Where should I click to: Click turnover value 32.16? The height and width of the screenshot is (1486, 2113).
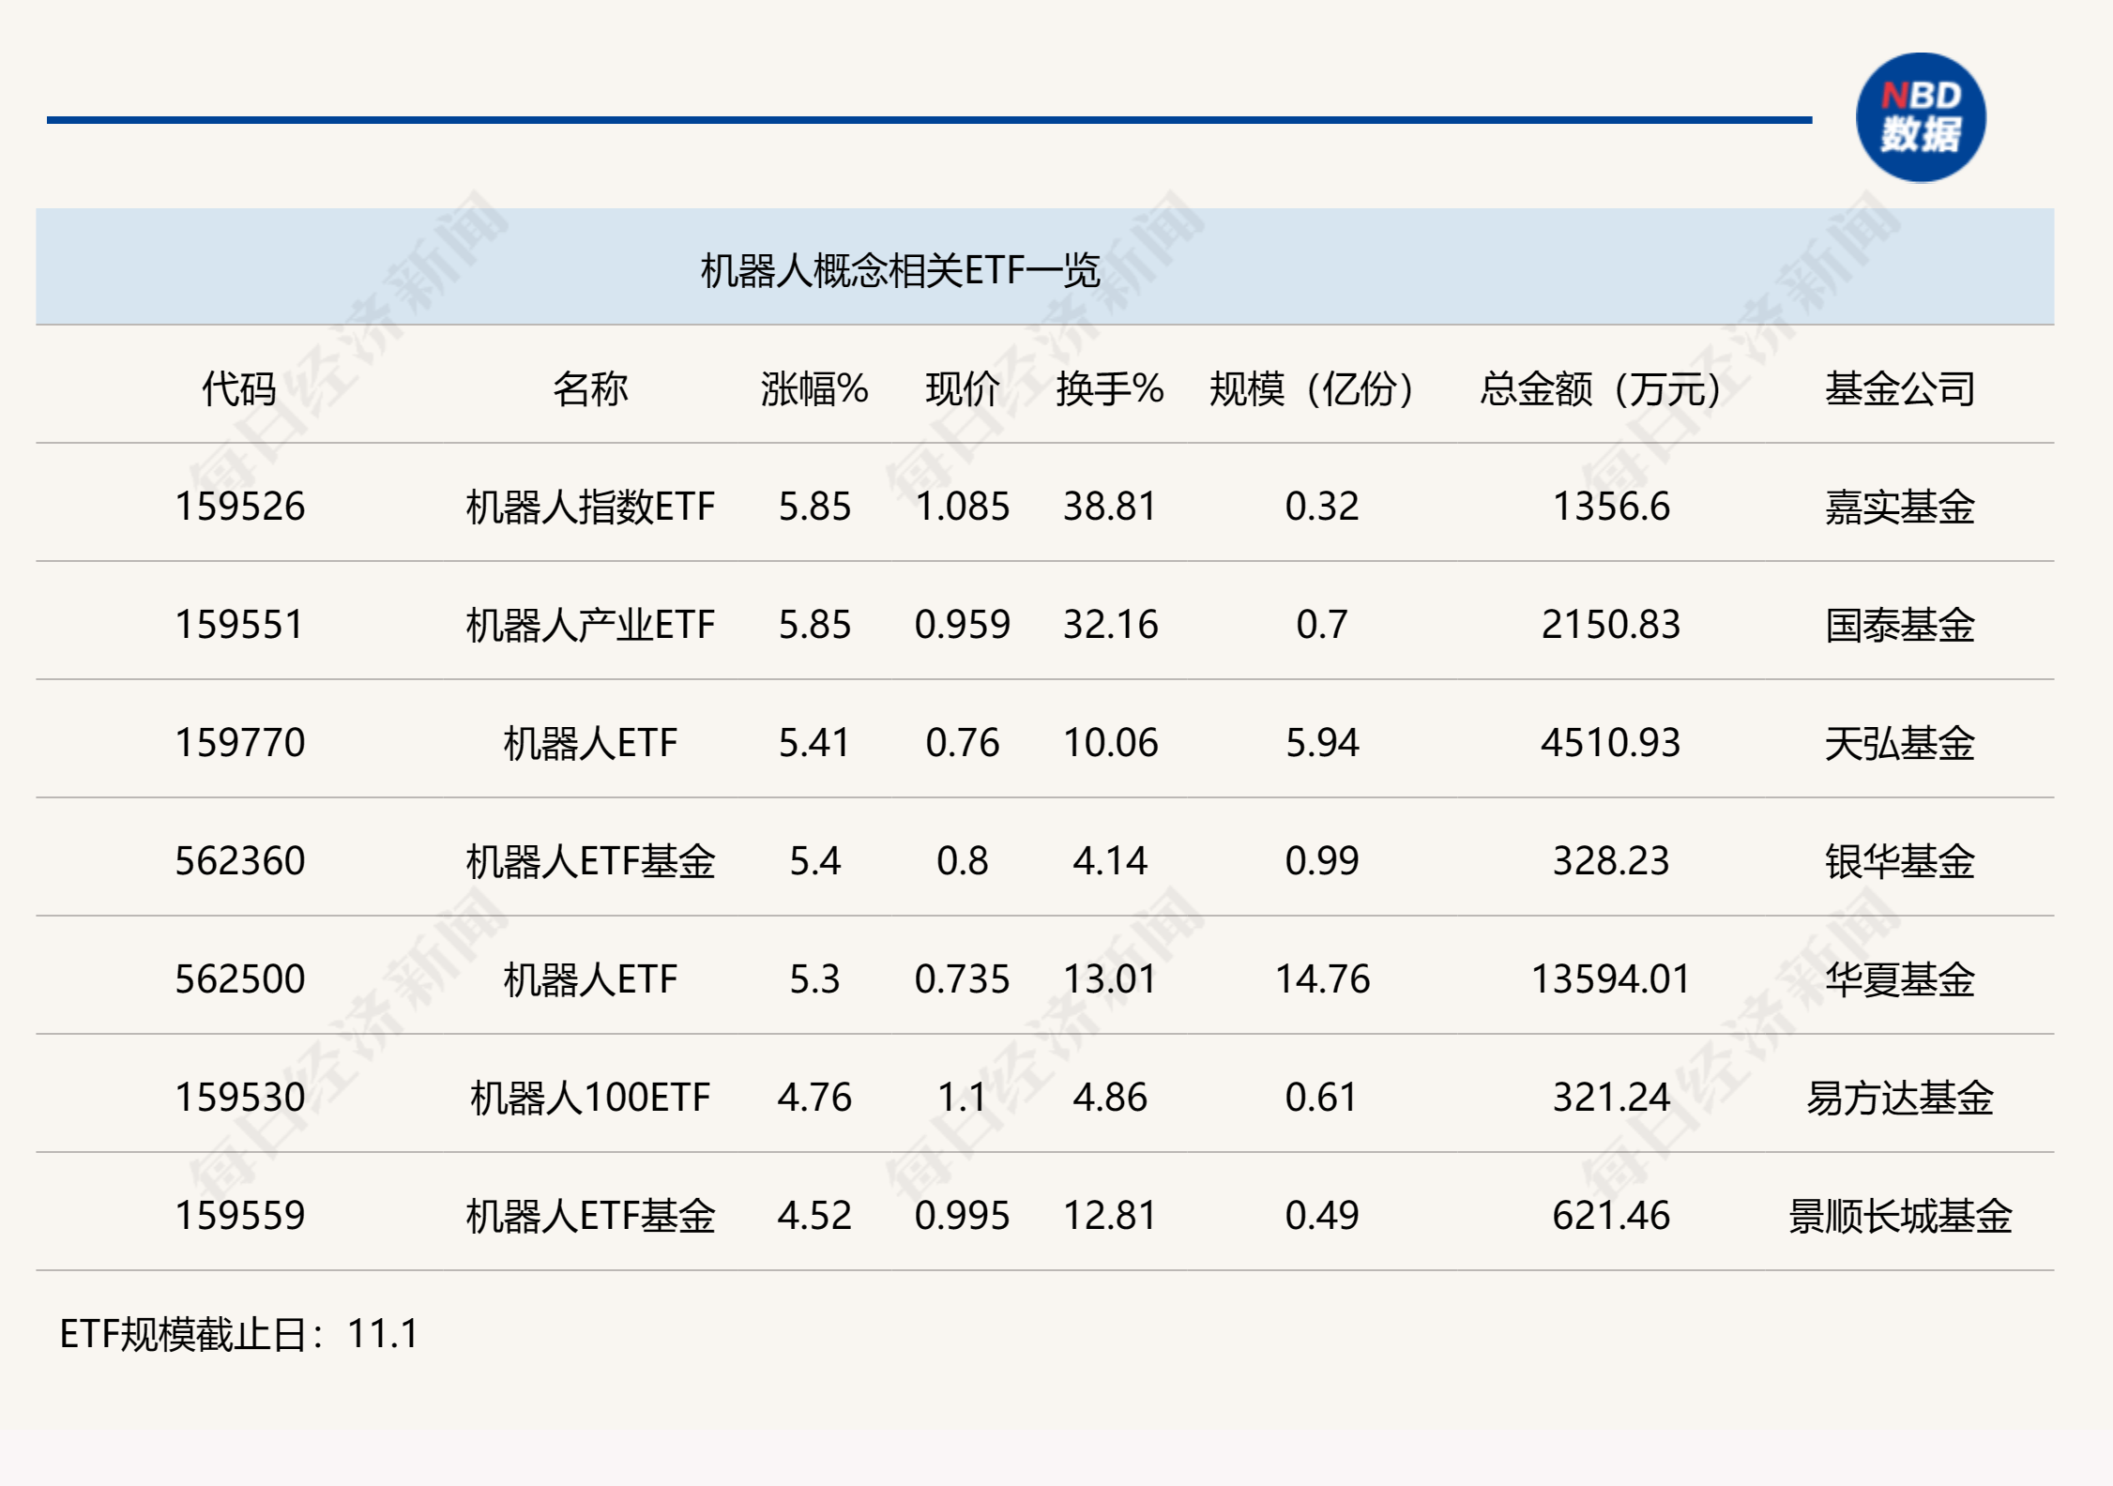tap(1110, 625)
